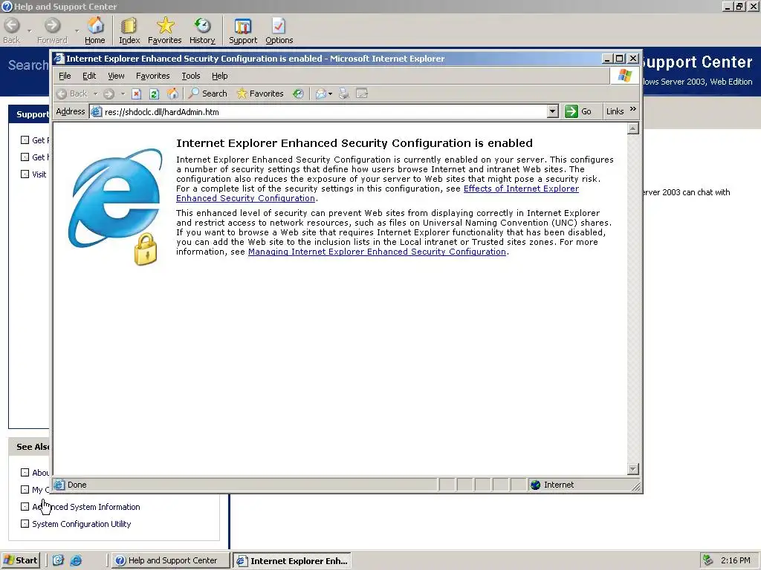This screenshot has height=570, width=761.
Task: Click the green Go button
Action: 578,111
